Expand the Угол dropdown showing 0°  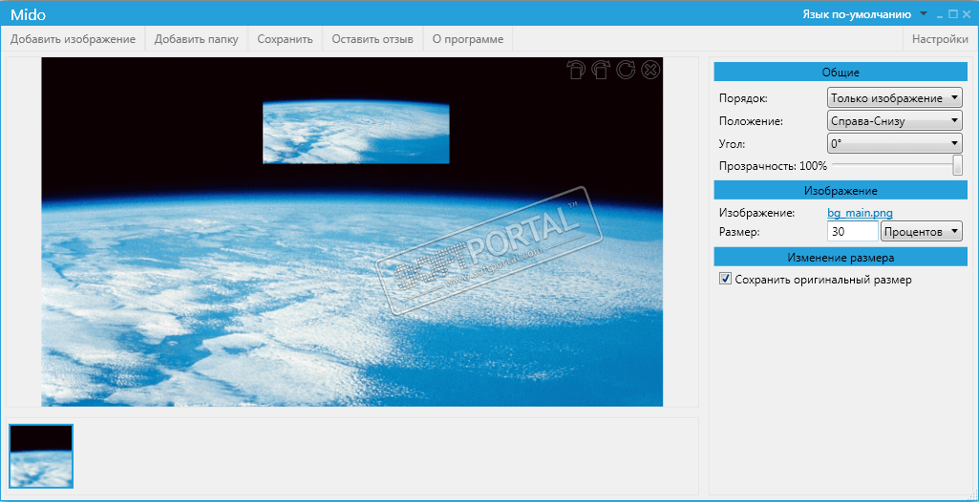point(894,143)
